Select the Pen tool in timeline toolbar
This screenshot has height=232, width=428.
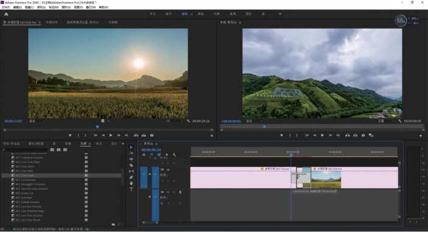tap(131, 177)
